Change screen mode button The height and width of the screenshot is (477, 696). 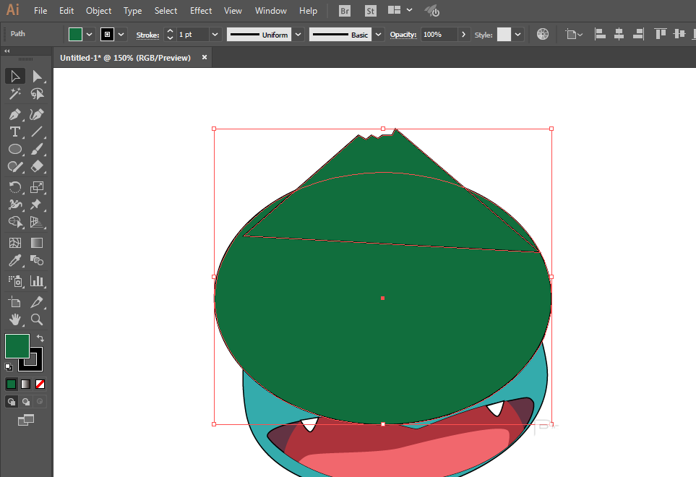pos(26,420)
